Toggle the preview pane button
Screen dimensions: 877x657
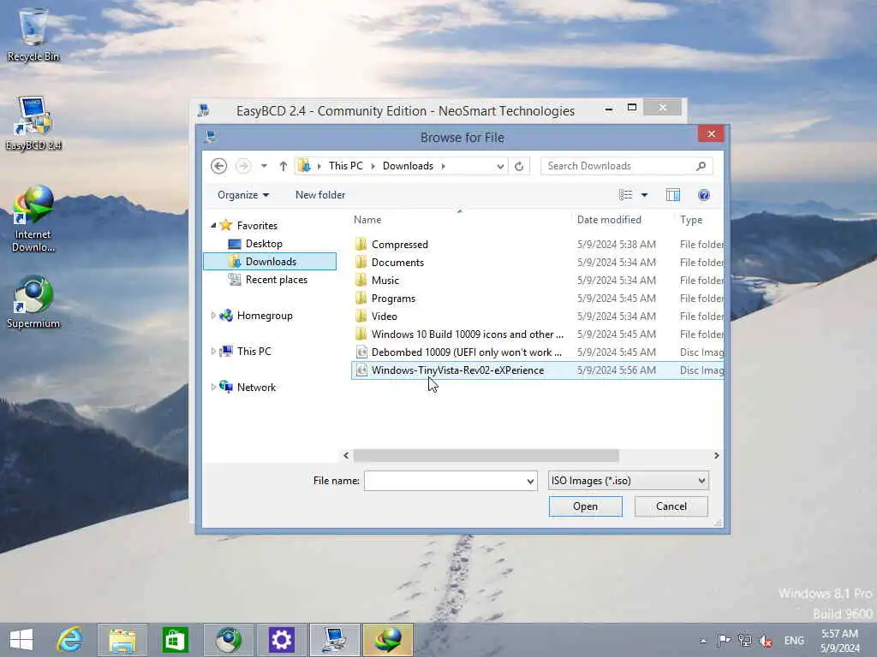click(673, 195)
